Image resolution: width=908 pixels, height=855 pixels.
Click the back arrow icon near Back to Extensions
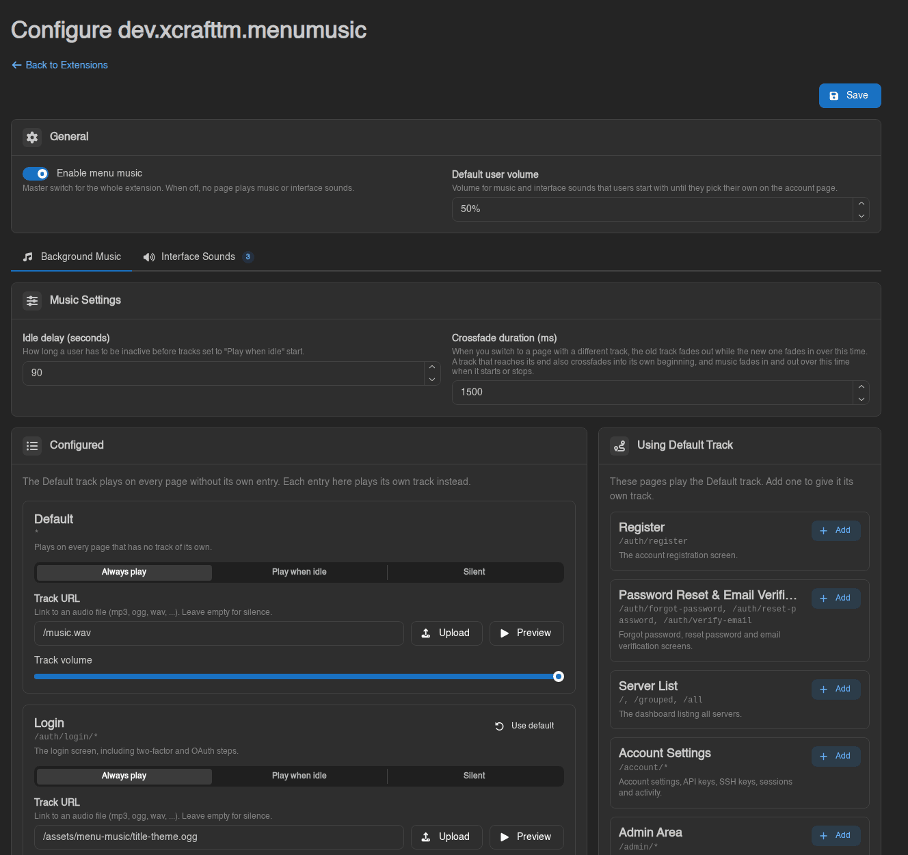(16, 65)
